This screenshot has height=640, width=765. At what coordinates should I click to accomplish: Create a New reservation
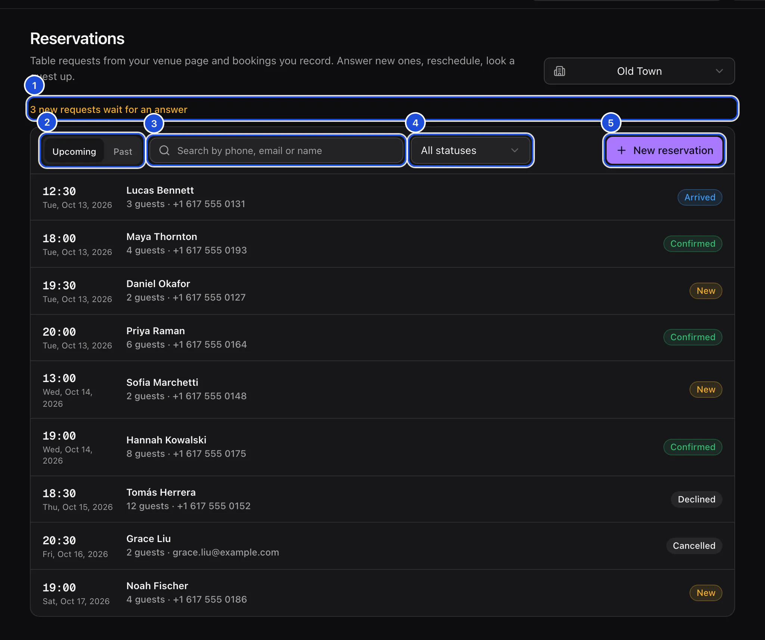[x=664, y=150]
